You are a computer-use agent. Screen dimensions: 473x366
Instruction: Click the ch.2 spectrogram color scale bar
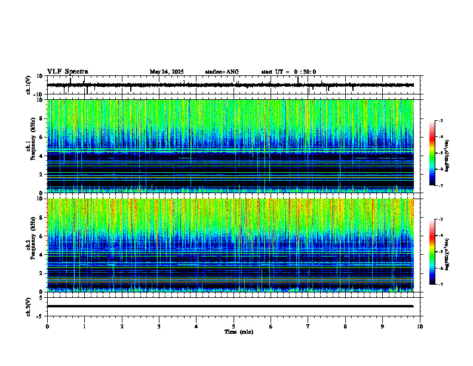(x=432, y=252)
